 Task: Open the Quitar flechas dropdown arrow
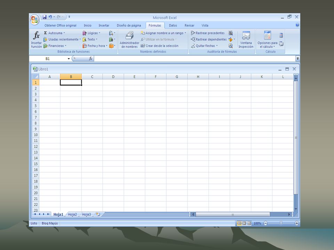(217, 46)
